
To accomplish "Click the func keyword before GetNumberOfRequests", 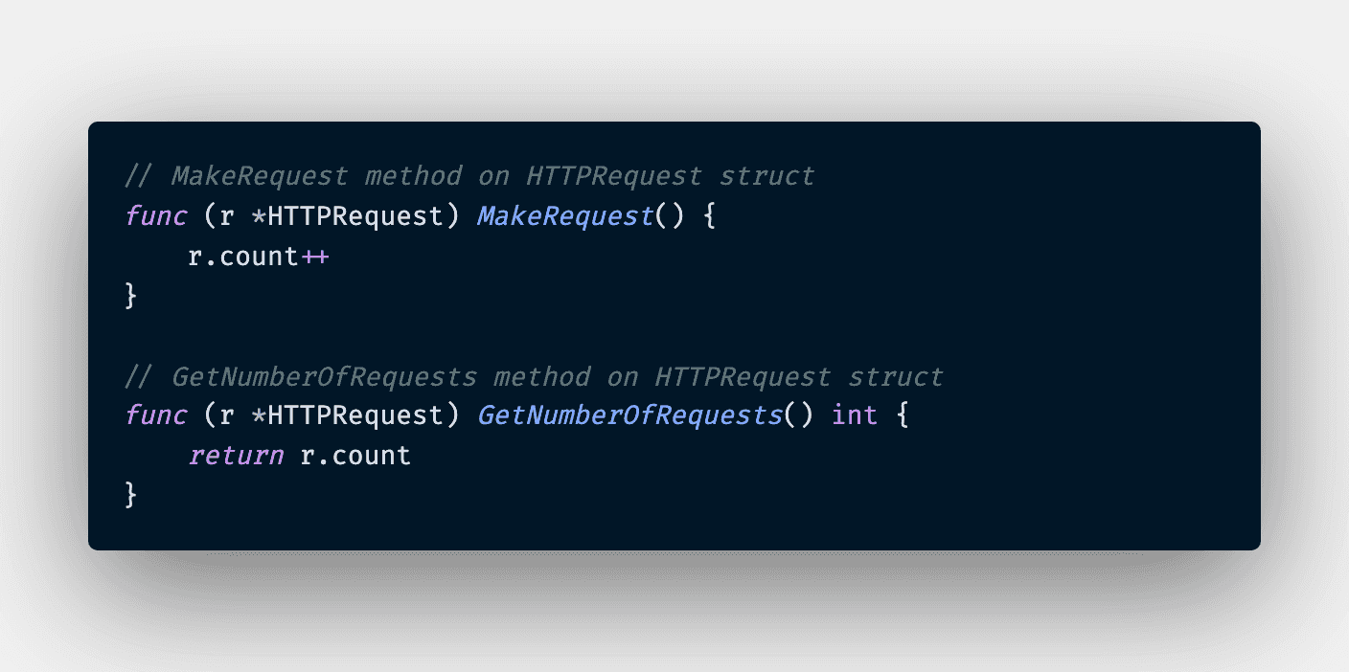I will click(155, 415).
